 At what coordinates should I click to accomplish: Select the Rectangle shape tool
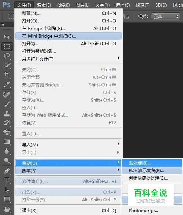coord(7,199)
